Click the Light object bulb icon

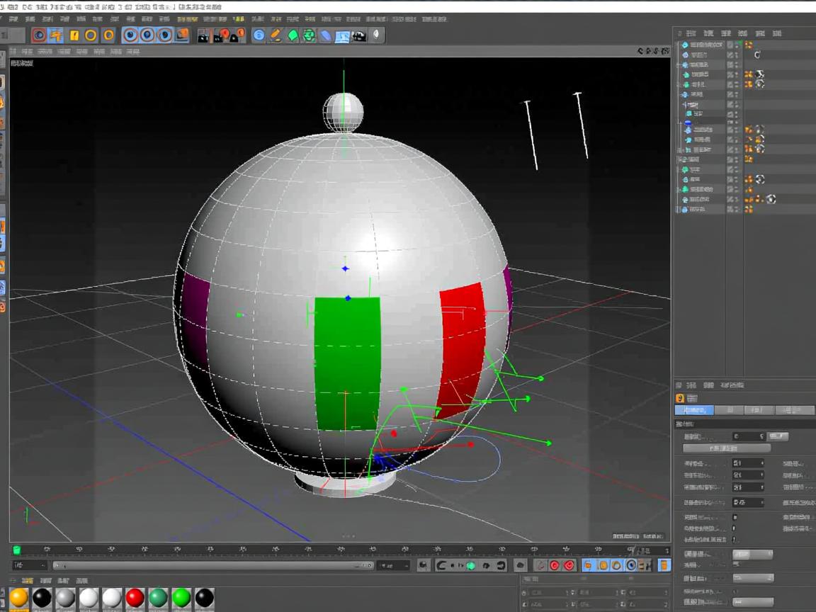click(376, 35)
